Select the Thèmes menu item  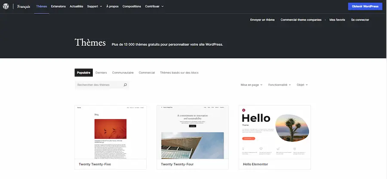[x=41, y=6]
